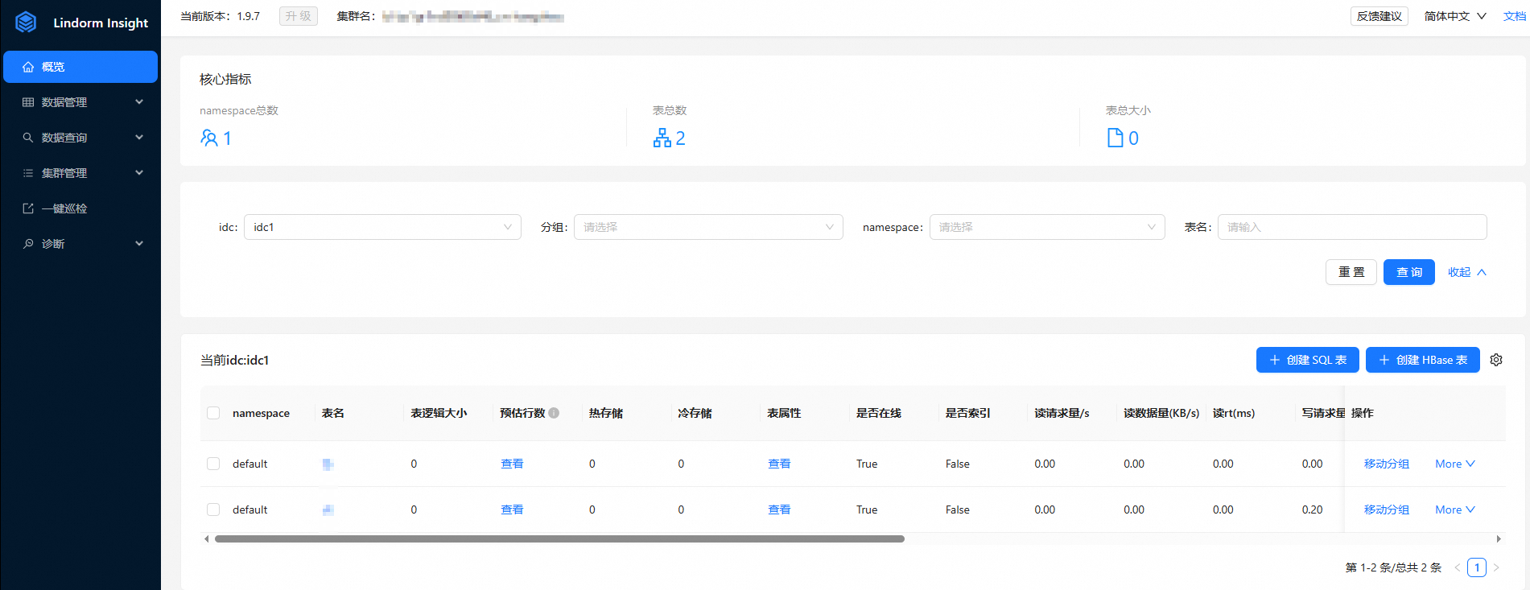Go to the previous page arrow
Viewport: 1530px width, 590px height.
(x=1458, y=567)
